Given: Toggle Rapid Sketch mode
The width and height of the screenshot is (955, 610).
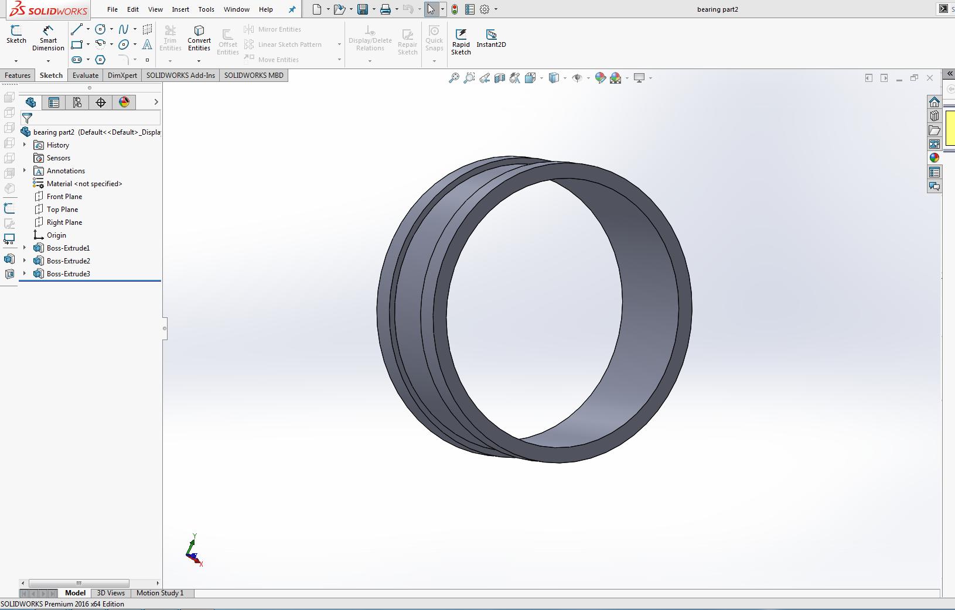Looking at the screenshot, I should [461, 42].
